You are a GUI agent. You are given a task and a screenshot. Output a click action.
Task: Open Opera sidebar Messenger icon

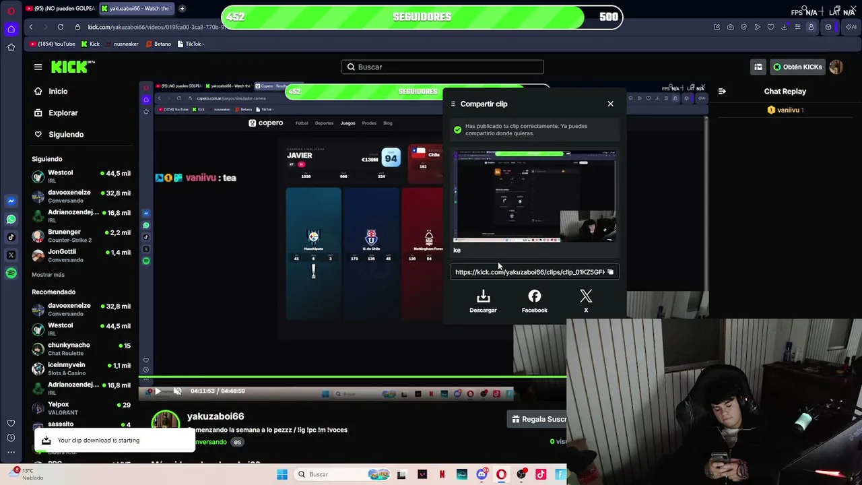[x=11, y=201]
